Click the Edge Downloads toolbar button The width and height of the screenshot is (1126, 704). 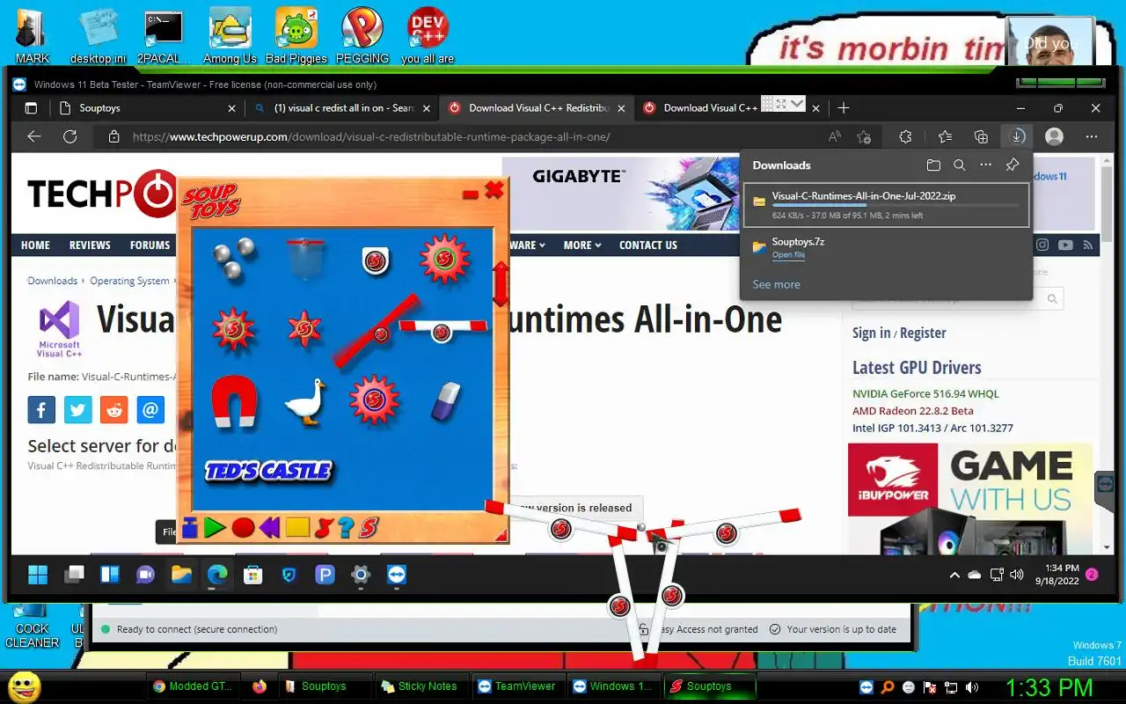1017,136
